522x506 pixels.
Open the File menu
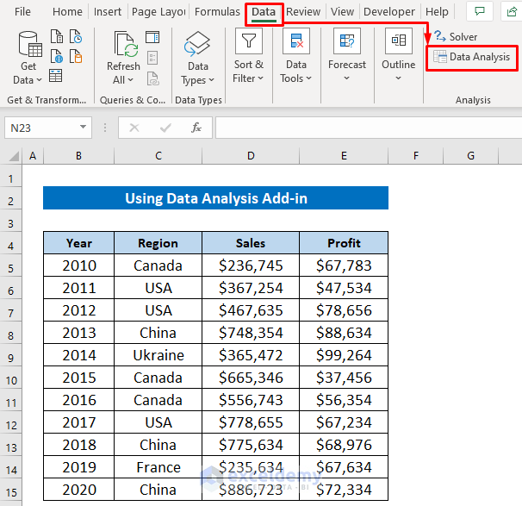pos(22,12)
